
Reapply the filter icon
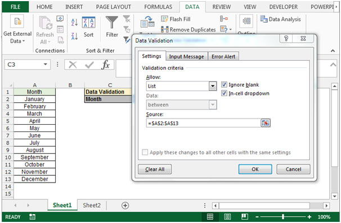point(127,29)
